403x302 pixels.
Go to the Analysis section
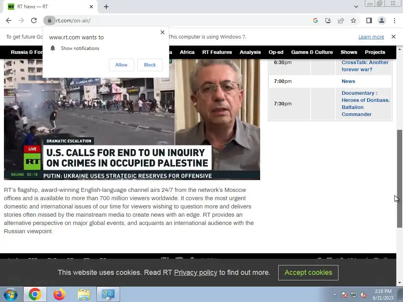(x=250, y=52)
